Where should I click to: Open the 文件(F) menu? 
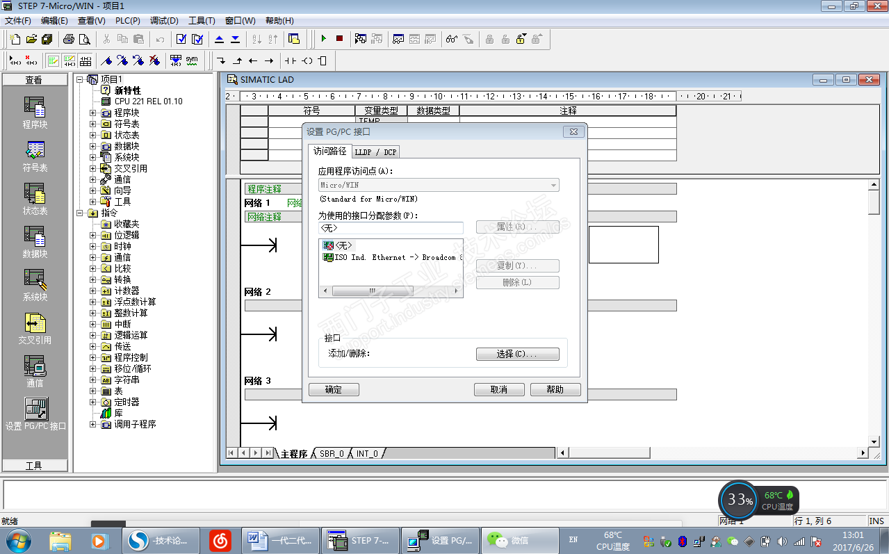click(17, 21)
